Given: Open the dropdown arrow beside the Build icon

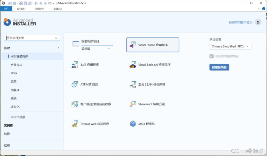Looking at the screenshot, I should (x=18, y=3).
